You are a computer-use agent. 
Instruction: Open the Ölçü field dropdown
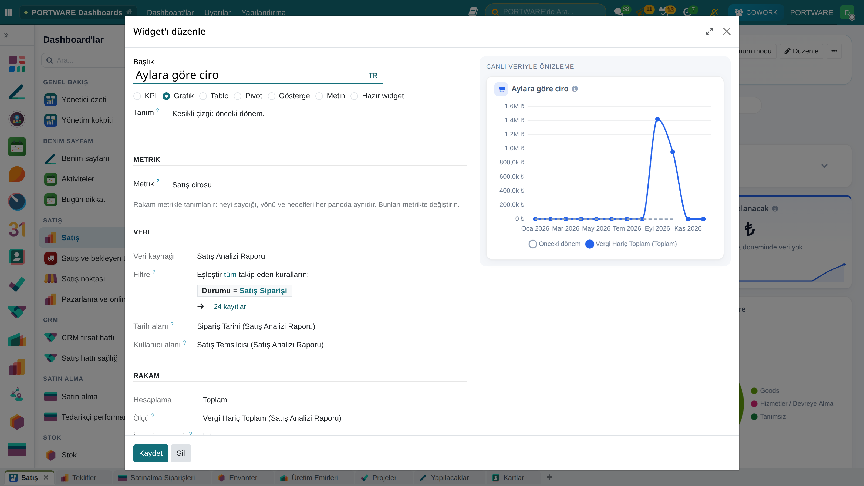pos(334,418)
